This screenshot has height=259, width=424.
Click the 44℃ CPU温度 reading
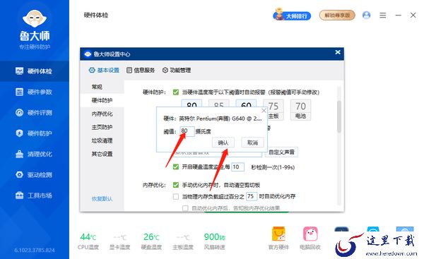click(x=88, y=241)
